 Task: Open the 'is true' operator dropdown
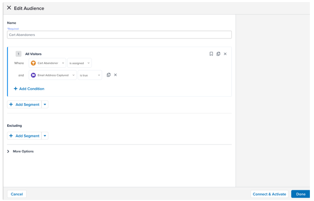(90, 75)
